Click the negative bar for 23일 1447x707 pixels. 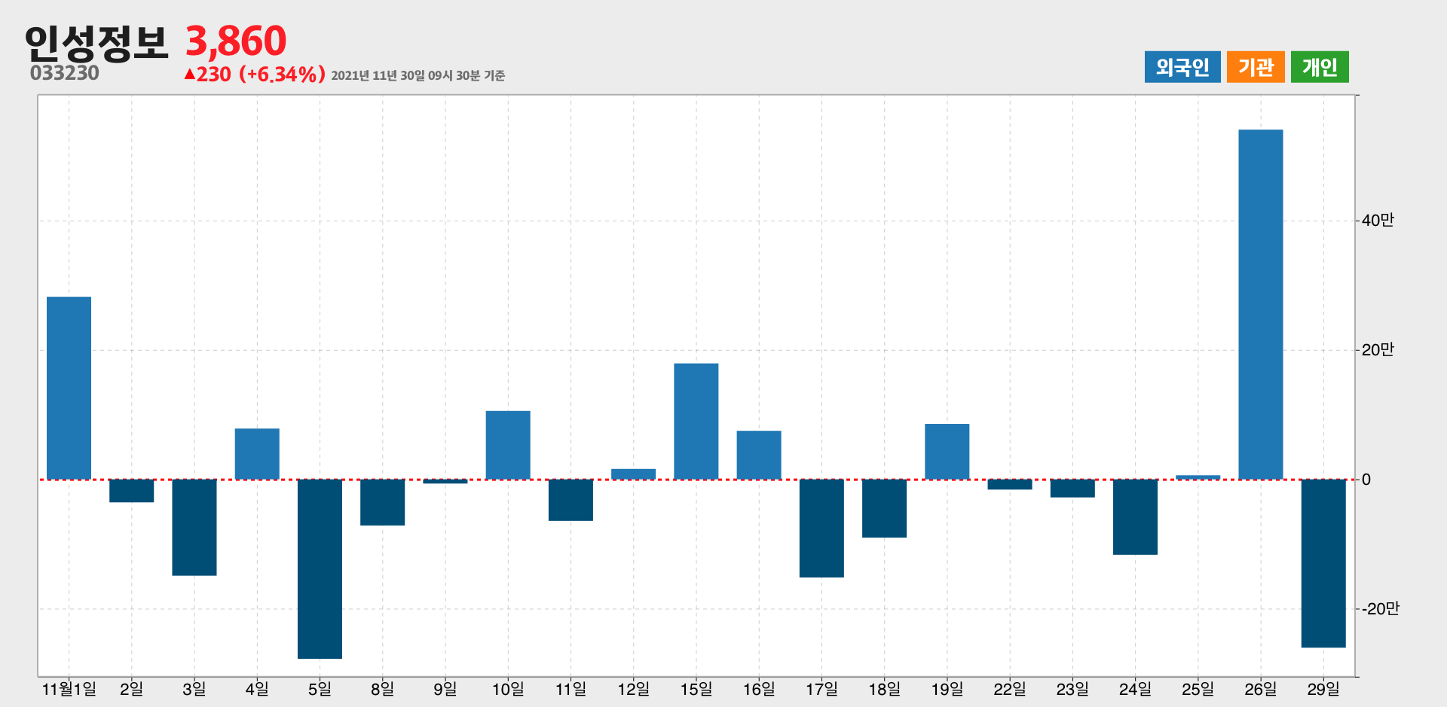(x=1072, y=489)
